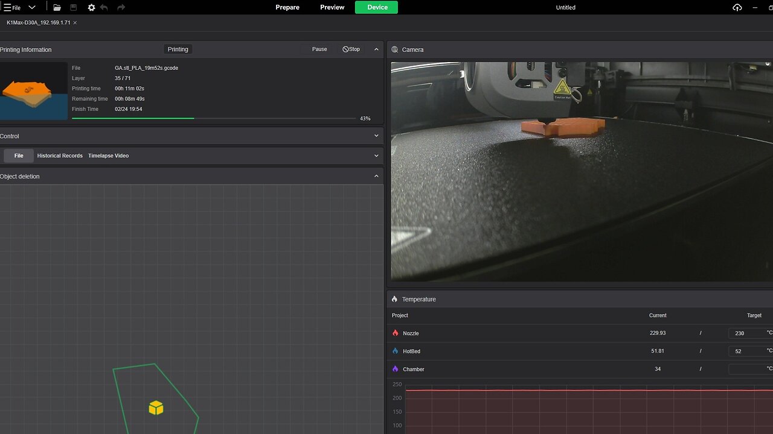Click the printing time 00h 11m 02s
The height and width of the screenshot is (434, 773).
tap(129, 89)
